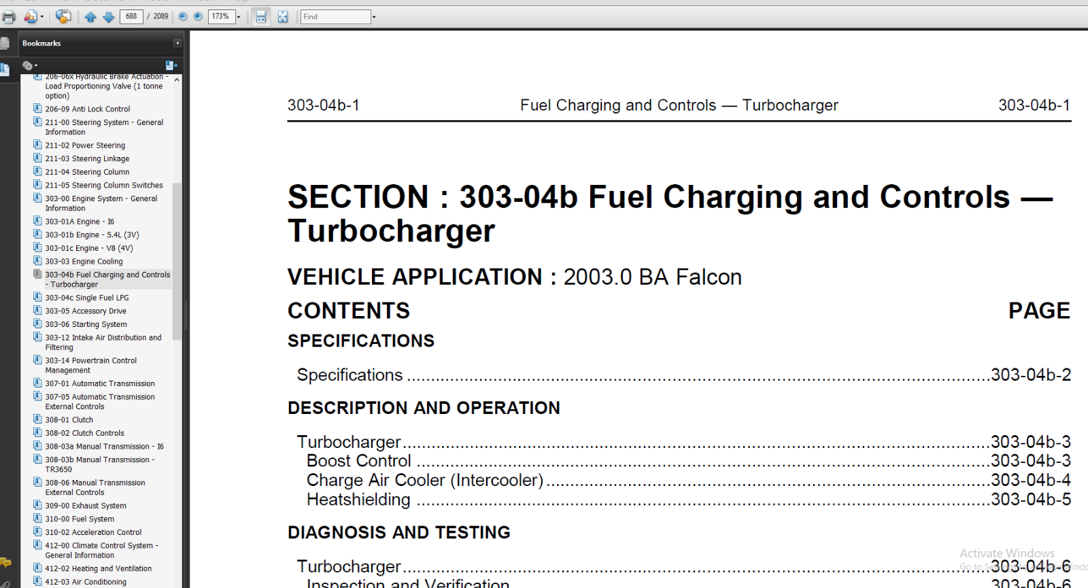Screen dimensions: 1088x588
Task: Click the zoom in plus icon
Action: pos(198,16)
